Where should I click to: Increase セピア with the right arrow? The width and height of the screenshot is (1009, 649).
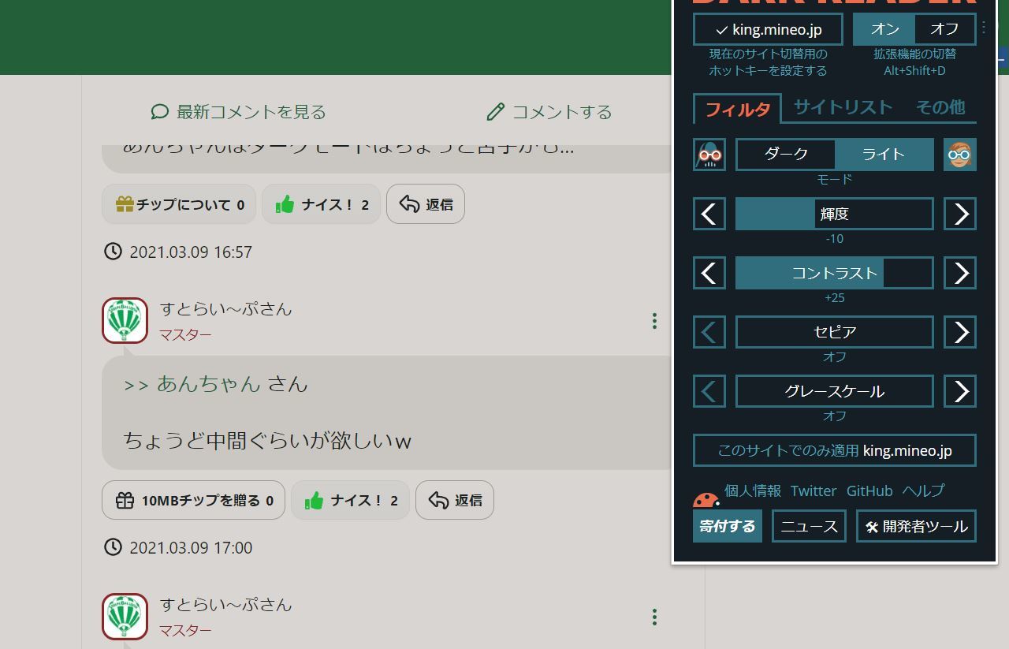960,332
